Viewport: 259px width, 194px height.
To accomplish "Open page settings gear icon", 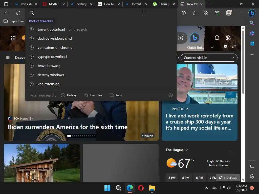I will pos(228,38).
